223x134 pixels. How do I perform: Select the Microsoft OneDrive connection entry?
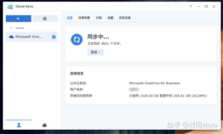[29, 37]
